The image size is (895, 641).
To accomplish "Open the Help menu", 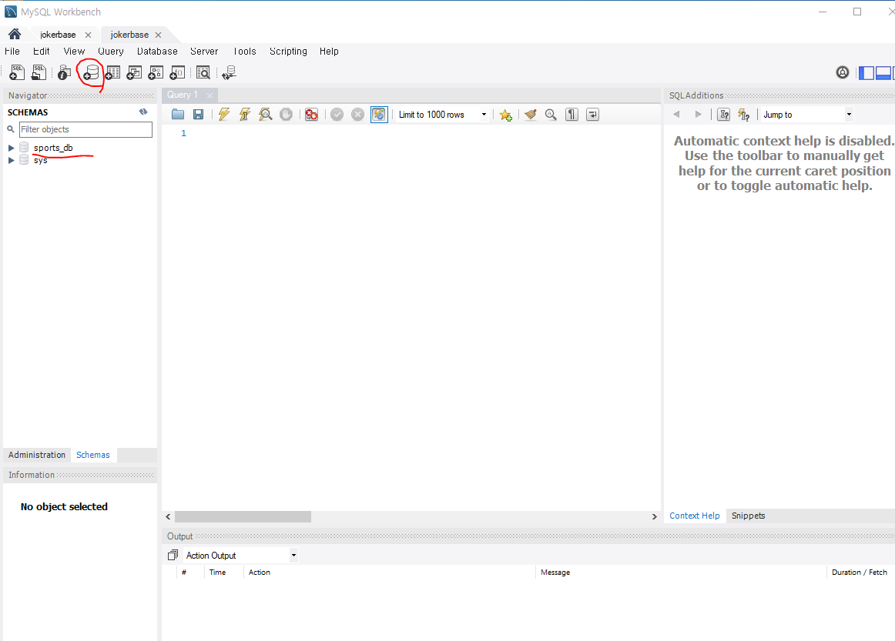I will 330,52.
